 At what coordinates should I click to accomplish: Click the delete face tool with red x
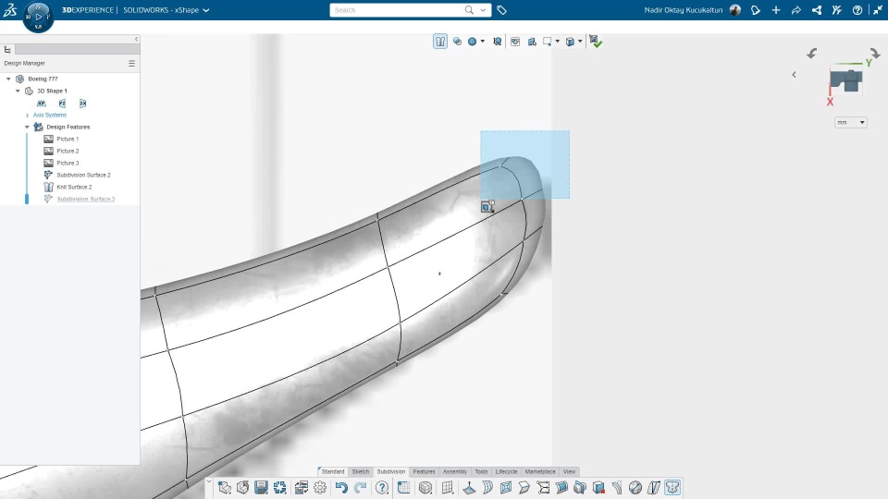tap(598, 487)
